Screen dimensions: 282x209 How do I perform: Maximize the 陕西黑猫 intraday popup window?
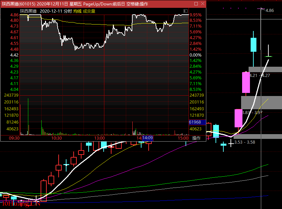click(196, 4)
